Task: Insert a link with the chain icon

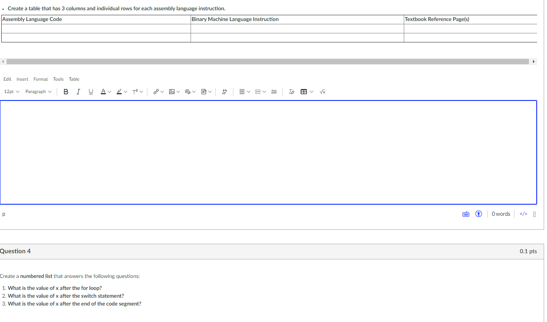Action: point(156,91)
